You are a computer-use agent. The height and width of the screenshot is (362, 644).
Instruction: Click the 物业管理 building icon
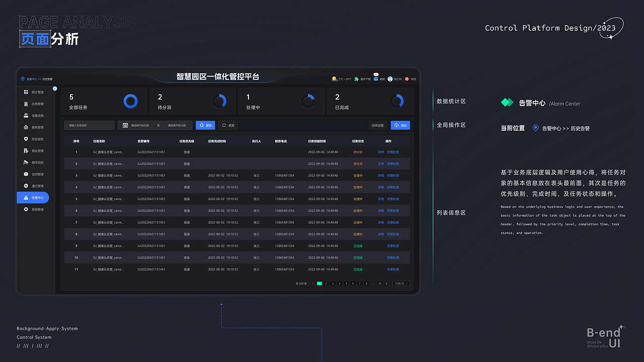(26, 151)
